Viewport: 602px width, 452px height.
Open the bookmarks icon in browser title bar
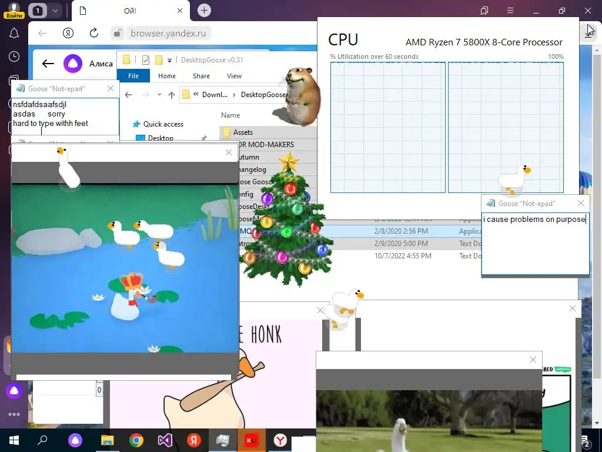coord(484,11)
